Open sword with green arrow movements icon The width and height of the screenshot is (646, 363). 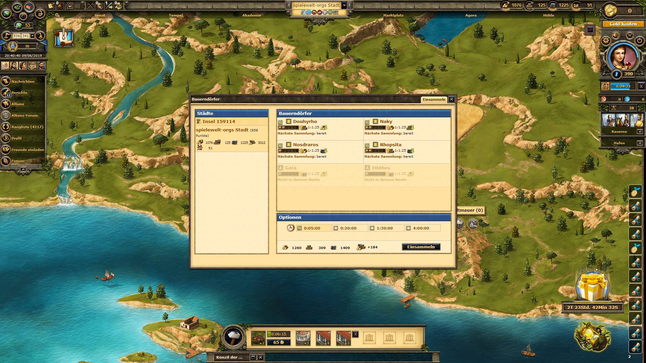click(x=109, y=5)
